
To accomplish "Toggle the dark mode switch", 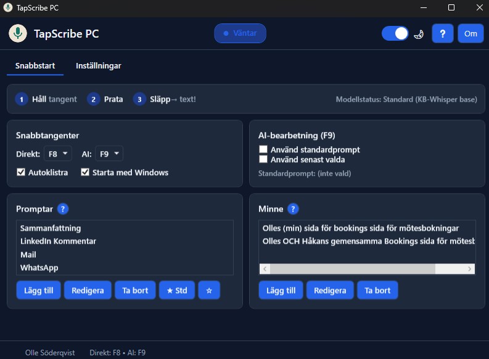I will click(395, 33).
